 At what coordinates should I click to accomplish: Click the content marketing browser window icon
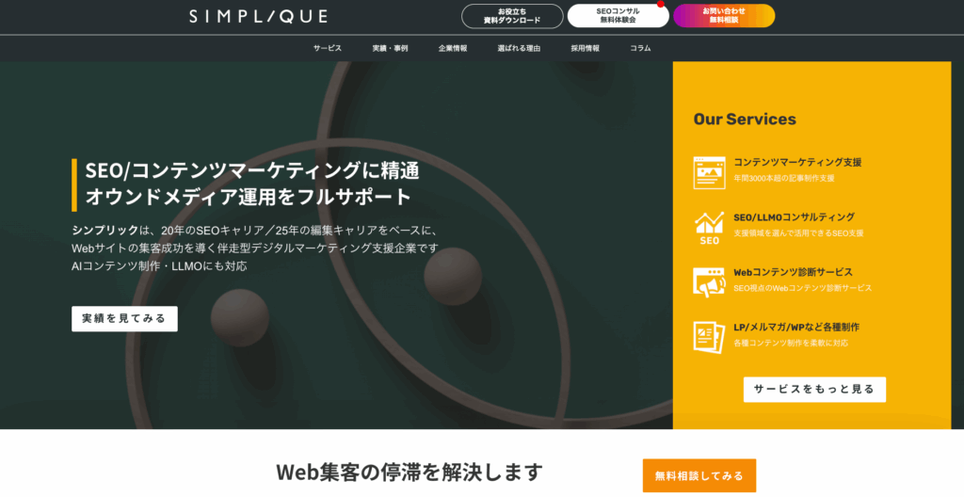tap(709, 172)
